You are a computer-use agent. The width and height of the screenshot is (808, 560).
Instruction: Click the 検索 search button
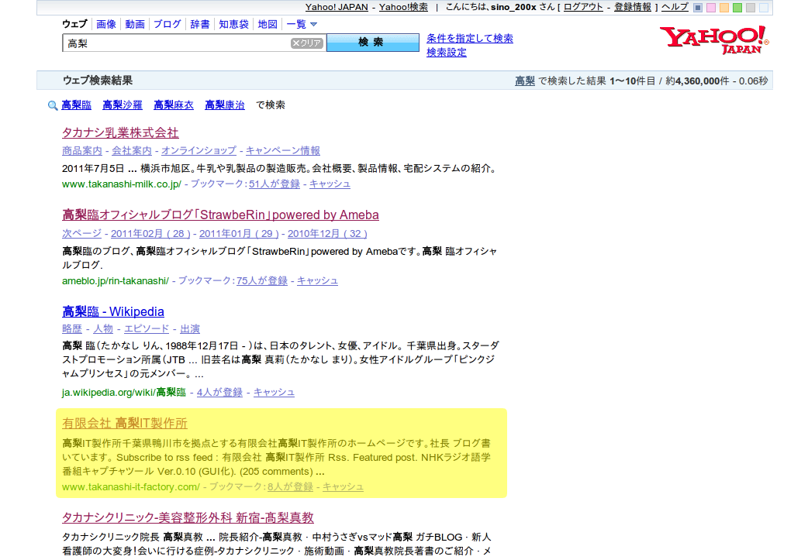(373, 43)
